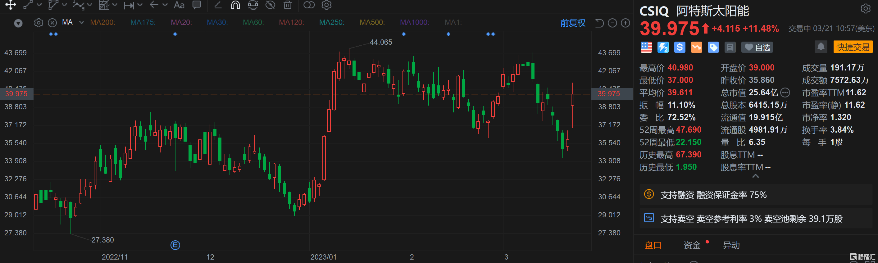
Task: Click the gray note bookmark icon
Action: pyautogui.click(x=730, y=48)
